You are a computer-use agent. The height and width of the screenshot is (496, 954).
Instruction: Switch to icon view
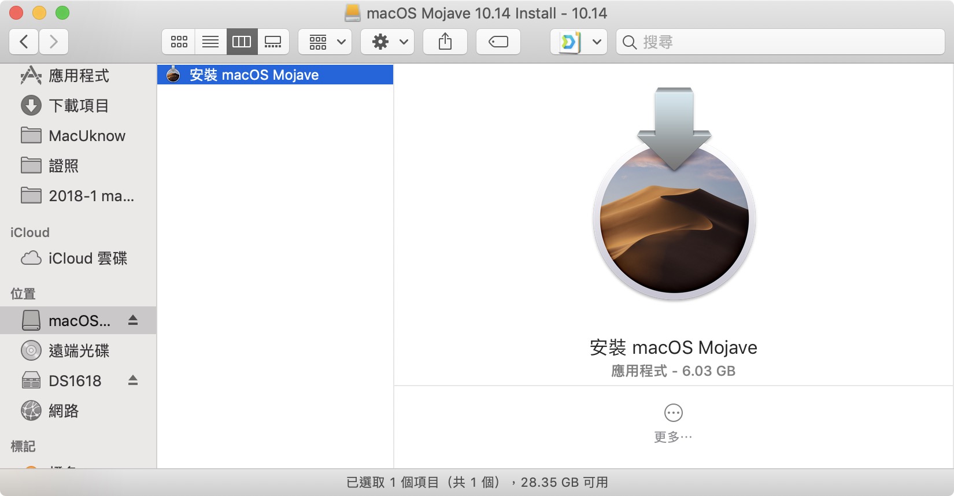coord(179,42)
